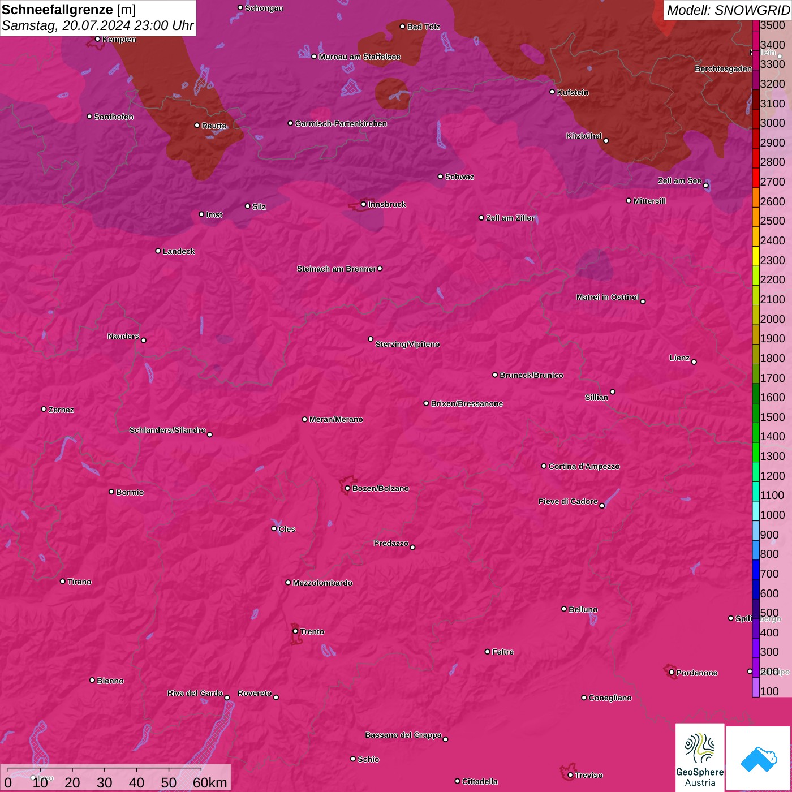Click the Landeck location dot
Viewport: 792px width, 792px height.
click(x=158, y=251)
